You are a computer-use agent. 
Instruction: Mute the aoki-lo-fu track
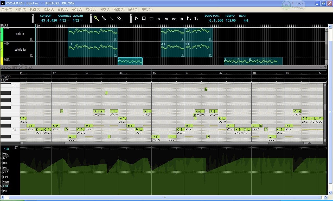pyautogui.click(x=5, y=44)
